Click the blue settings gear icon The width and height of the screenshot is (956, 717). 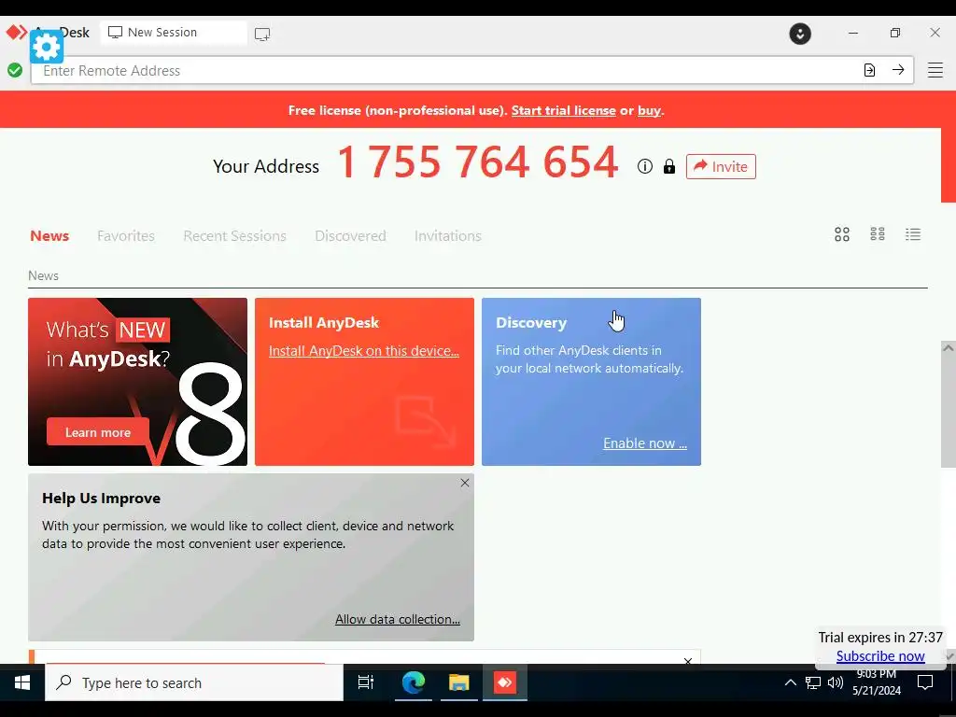coord(47,47)
